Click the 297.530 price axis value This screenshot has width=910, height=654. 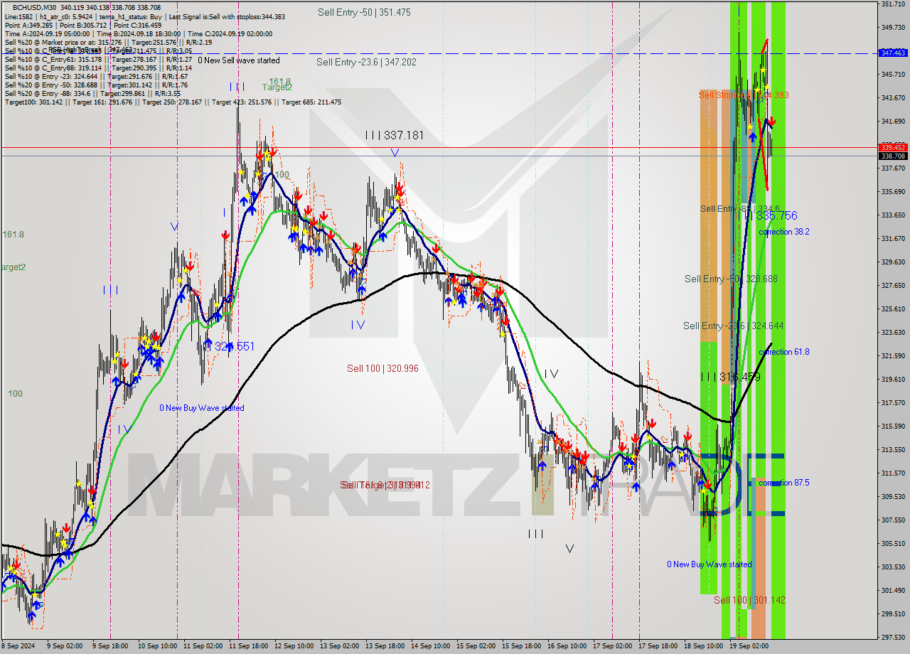coord(892,637)
